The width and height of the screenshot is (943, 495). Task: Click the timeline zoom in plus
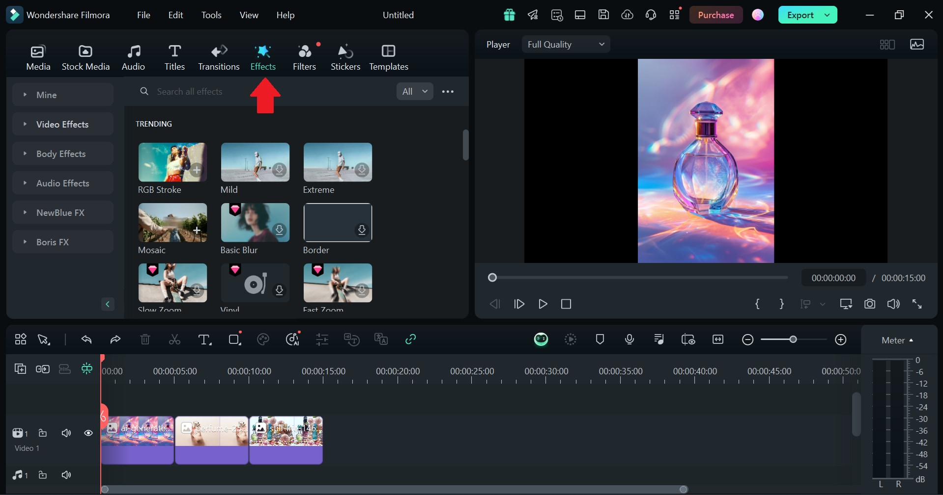[841, 339]
